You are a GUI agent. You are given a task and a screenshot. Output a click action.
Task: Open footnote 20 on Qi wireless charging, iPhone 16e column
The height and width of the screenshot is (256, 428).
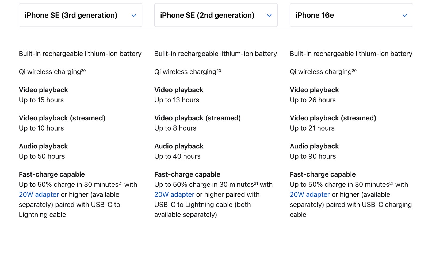coord(354,71)
